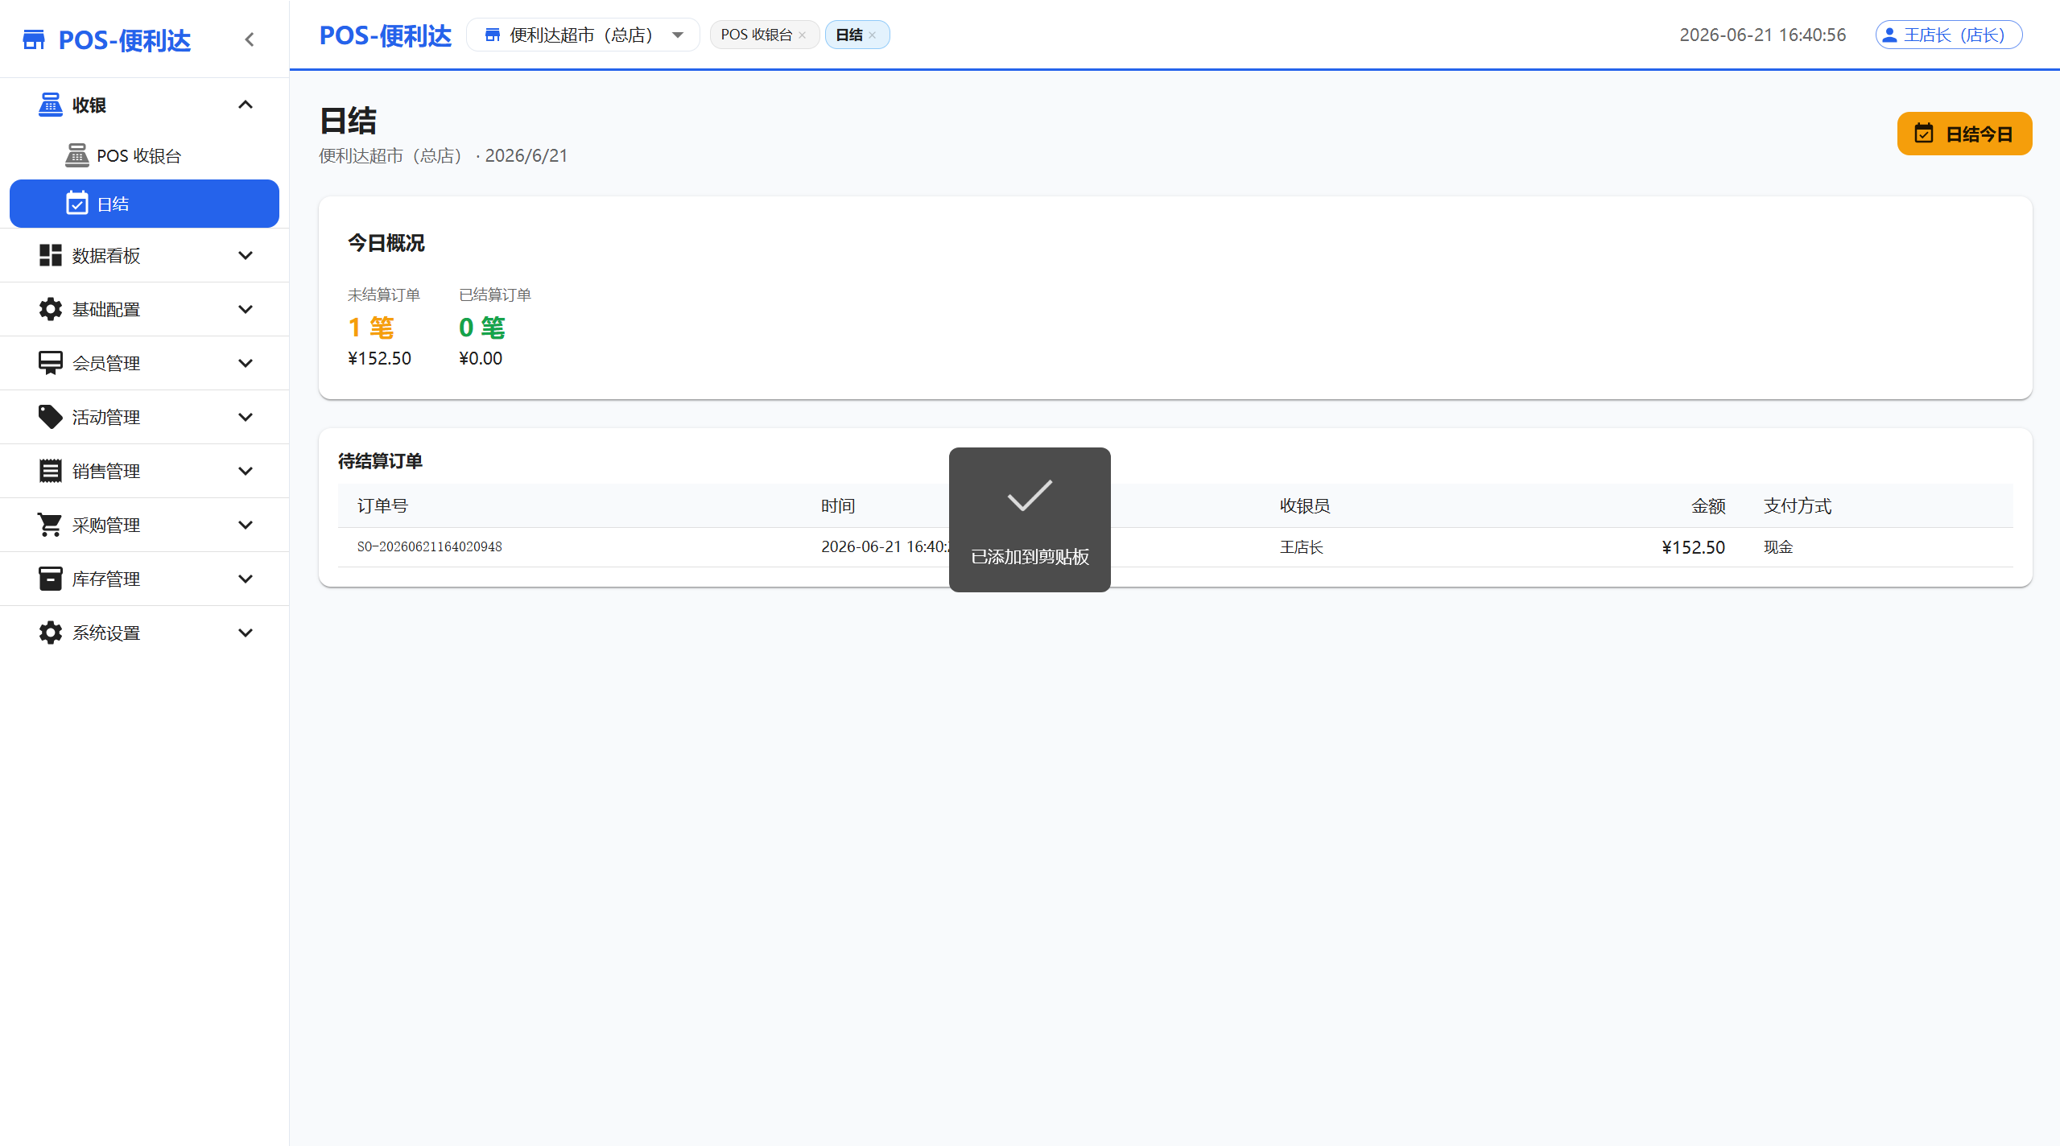The image size is (2060, 1146).
Task: Open the 便利达超市（总店）store dropdown arrow
Action: click(x=678, y=35)
